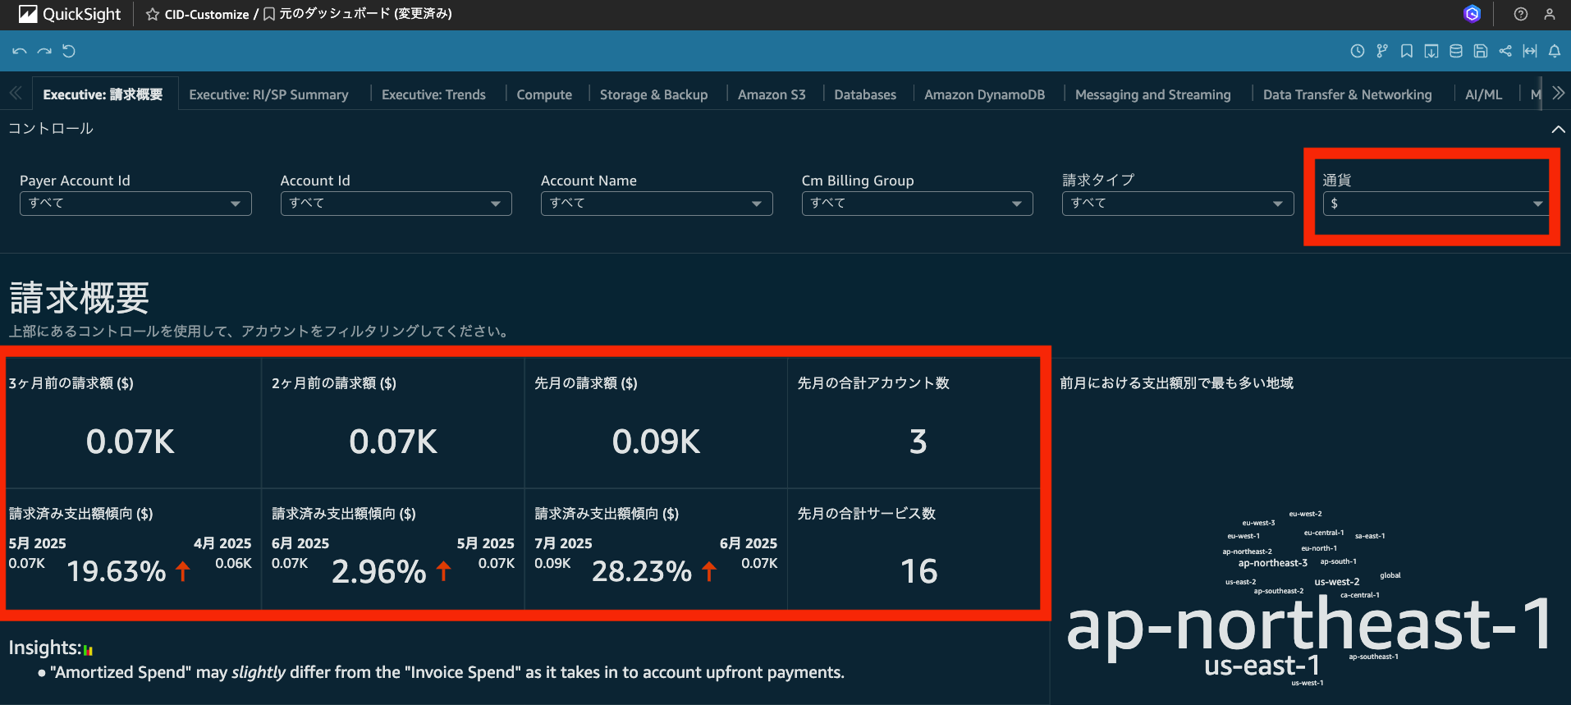The height and width of the screenshot is (705, 1571).
Task: Switch to the Executive: Trends tab
Action: click(x=433, y=94)
